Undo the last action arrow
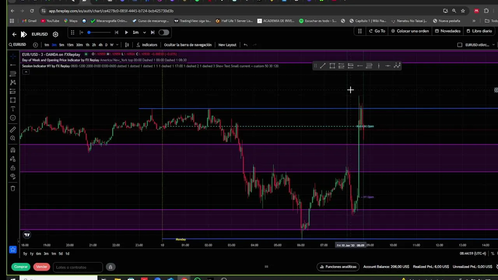The width and height of the screenshot is (498, 280). pyautogui.click(x=245, y=45)
